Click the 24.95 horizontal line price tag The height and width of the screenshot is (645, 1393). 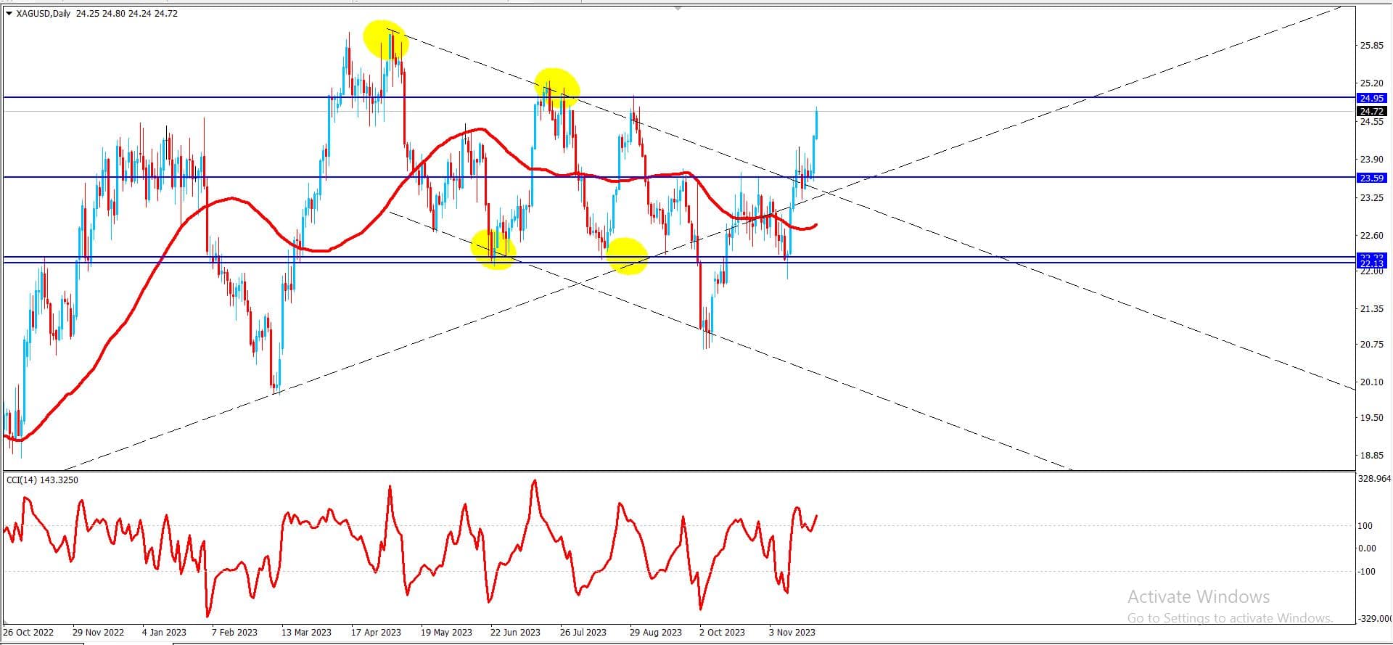pos(1371,98)
